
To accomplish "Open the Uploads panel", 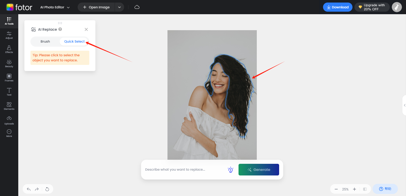I will tap(9, 120).
